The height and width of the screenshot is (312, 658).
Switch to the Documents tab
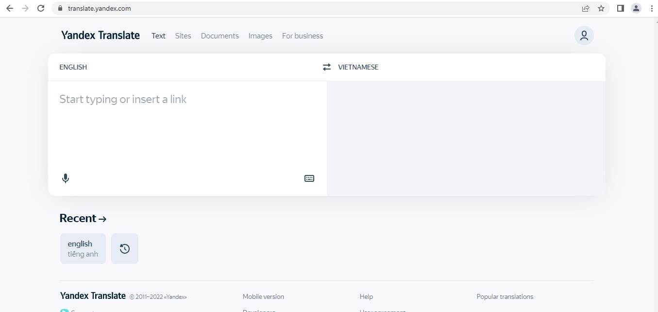pyautogui.click(x=219, y=36)
